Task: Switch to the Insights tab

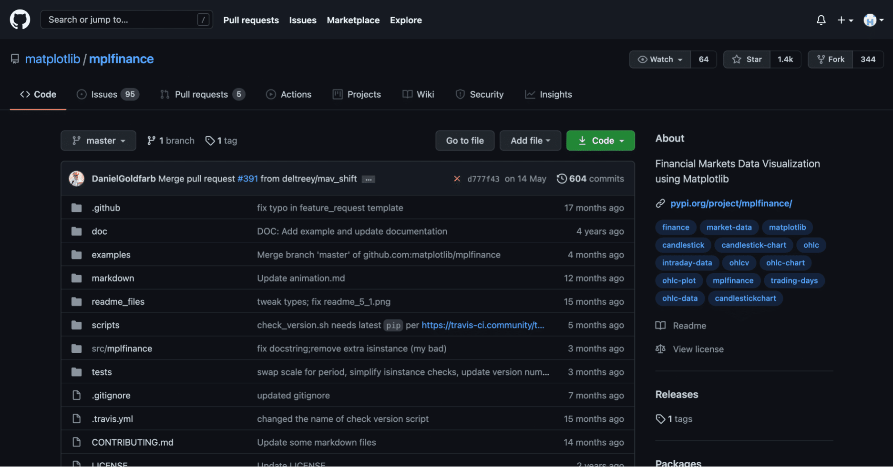Action: click(548, 94)
